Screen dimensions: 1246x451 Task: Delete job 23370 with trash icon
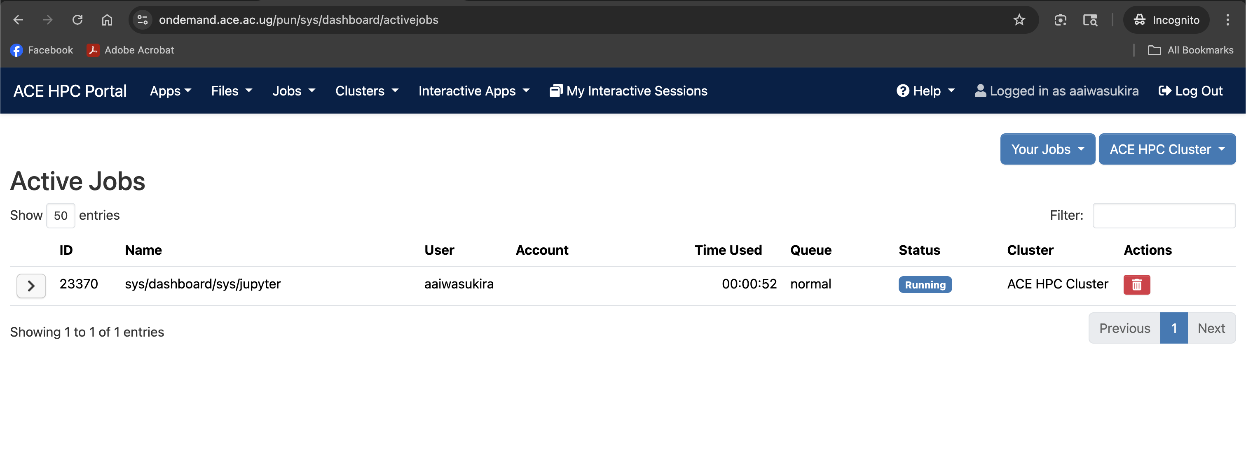(x=1136, y=284)
